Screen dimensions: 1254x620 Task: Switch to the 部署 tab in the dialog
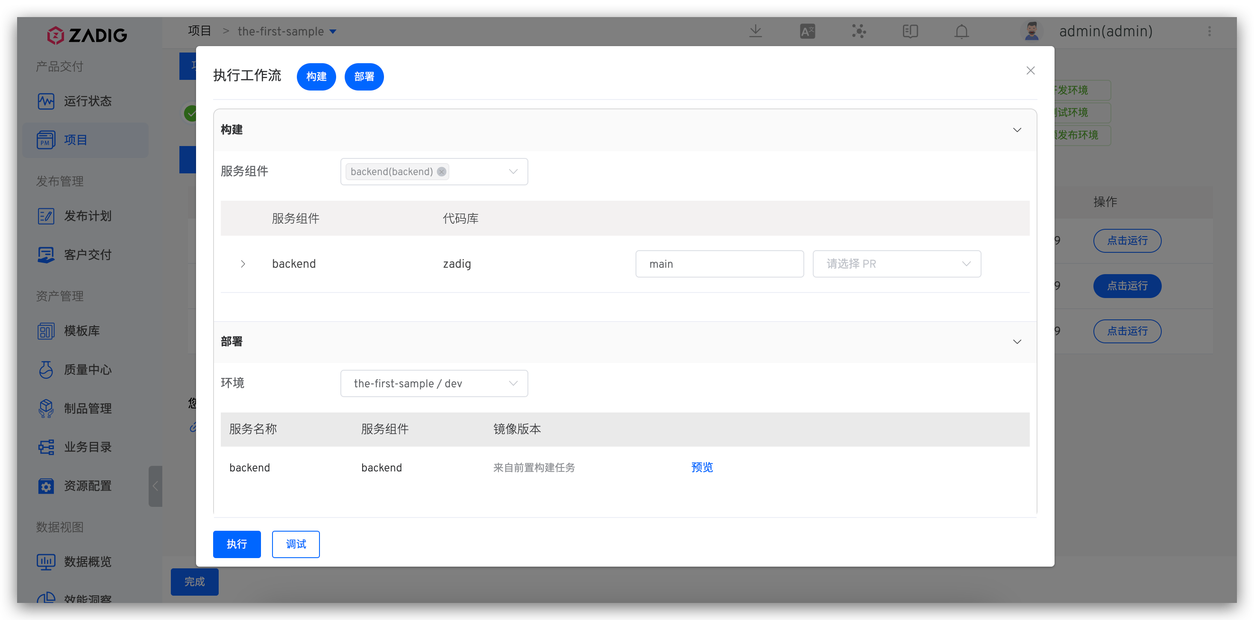point(363,76)
